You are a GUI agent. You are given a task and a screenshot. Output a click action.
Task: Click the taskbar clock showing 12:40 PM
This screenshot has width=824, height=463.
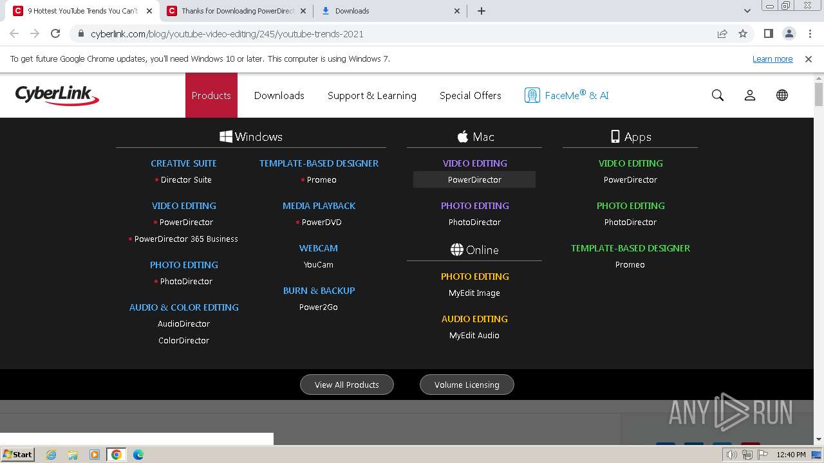(791, 455)
